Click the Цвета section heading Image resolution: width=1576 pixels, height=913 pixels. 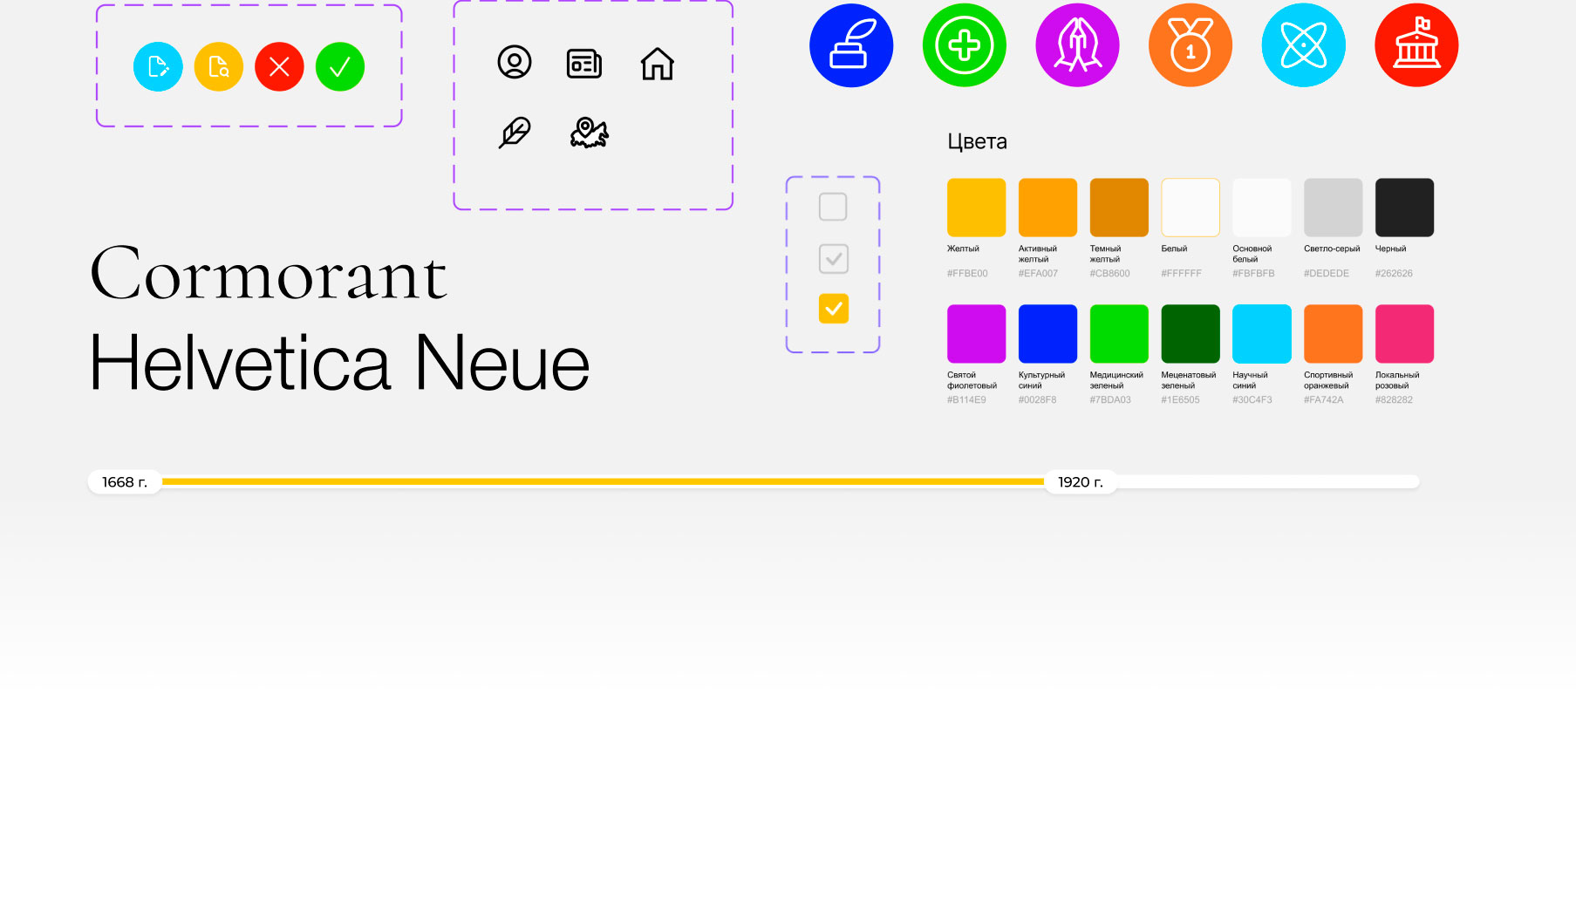(977, 141)
